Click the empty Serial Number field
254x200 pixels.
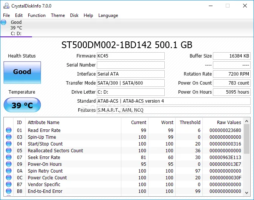point(131,65)
